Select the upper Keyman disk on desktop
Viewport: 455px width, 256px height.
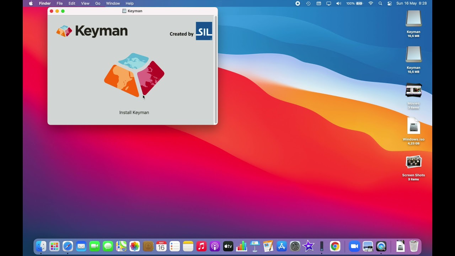(x=413, y=18)
